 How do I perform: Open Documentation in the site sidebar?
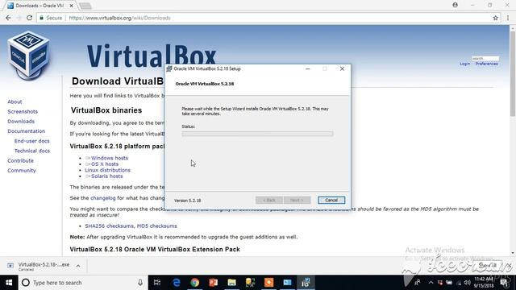27,131
